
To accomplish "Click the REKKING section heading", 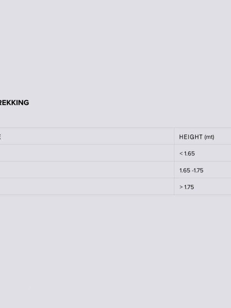I will pos(14,103).
